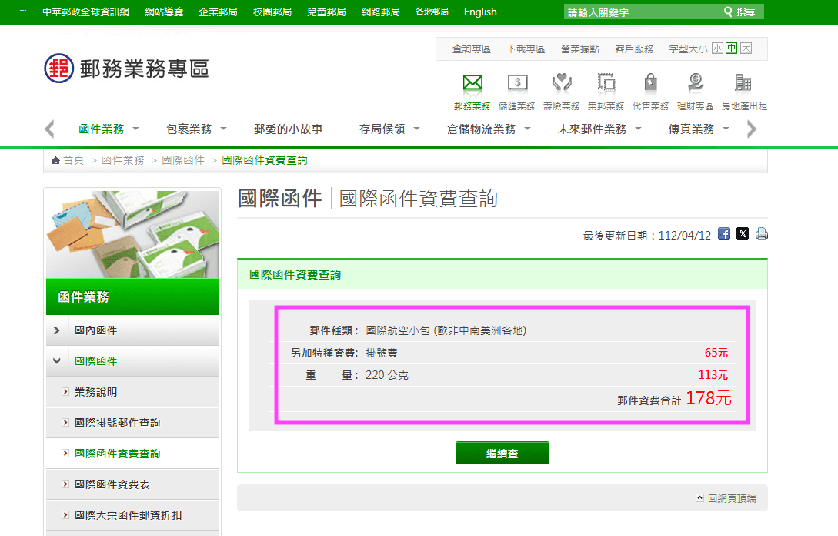This screenshot has width=838, height=536.
Task: Click the 178元 total postage amount
Action: pos(708,398)
